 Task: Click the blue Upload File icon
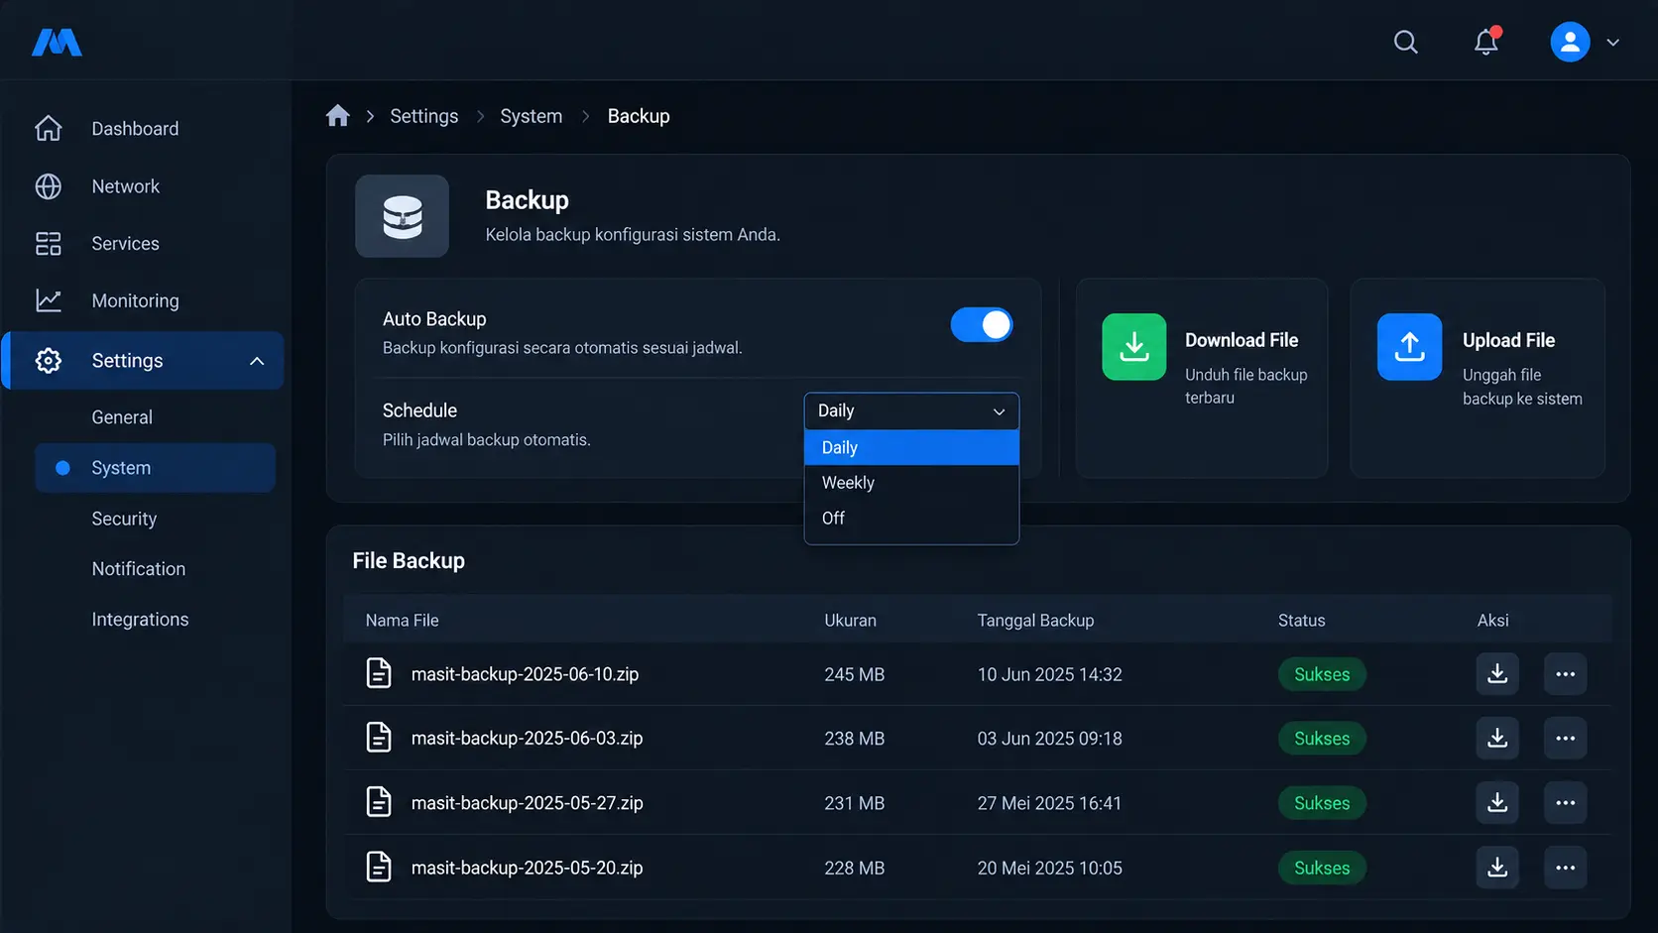pos(1409,347)
